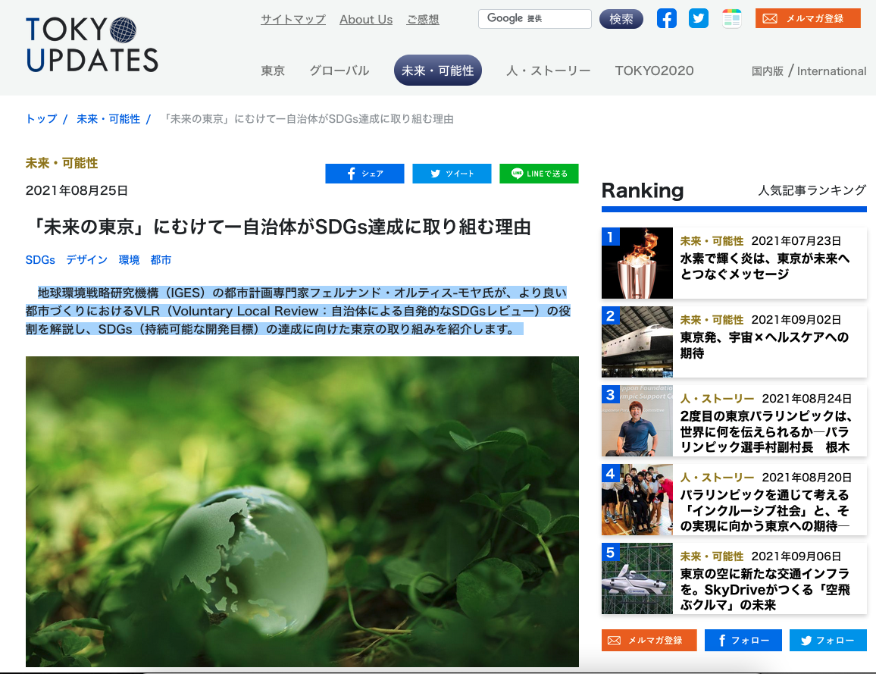
Task: Click Twitter フォロー button below the ranking
Action: click(x=828, y=640)
